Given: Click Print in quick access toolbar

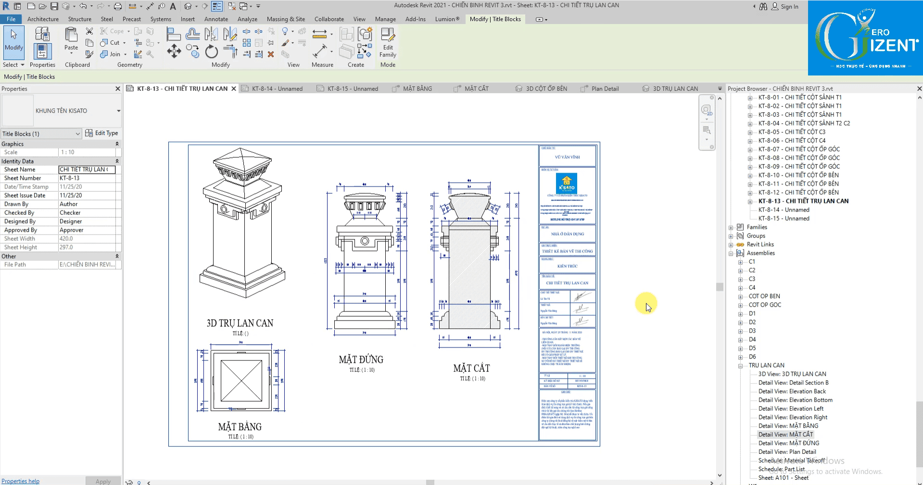Looking at the screenshot, I should coord(117,6).
